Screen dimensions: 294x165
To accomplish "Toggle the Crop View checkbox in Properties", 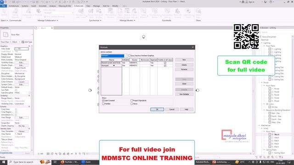I will (16, 109).
